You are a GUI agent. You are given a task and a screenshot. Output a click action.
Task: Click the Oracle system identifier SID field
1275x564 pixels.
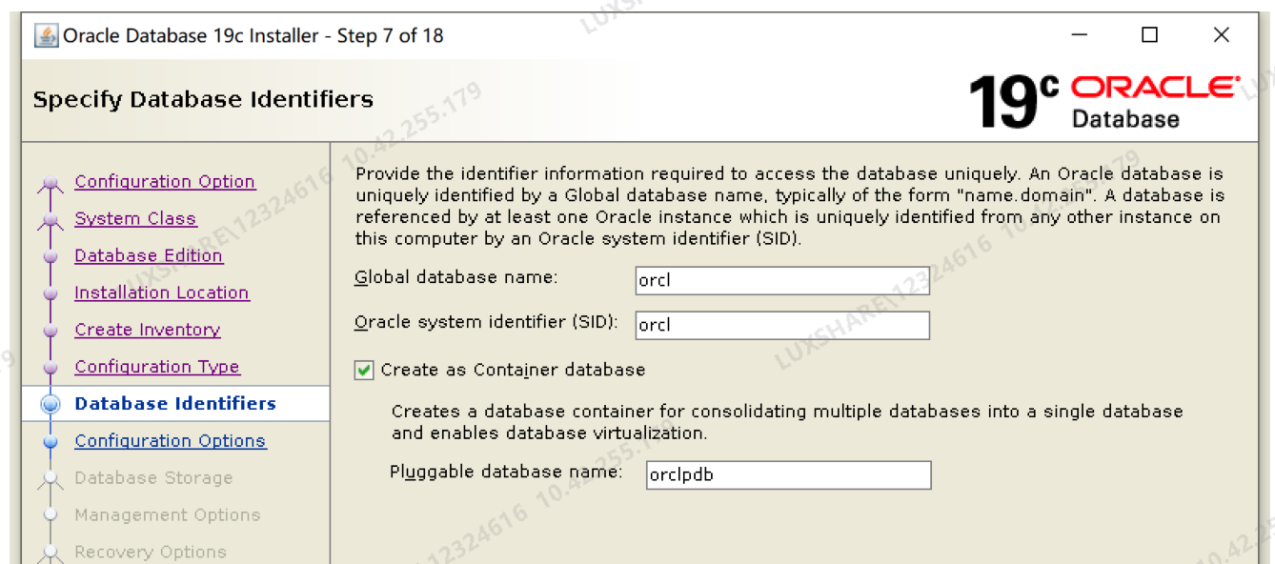(781, 325)
